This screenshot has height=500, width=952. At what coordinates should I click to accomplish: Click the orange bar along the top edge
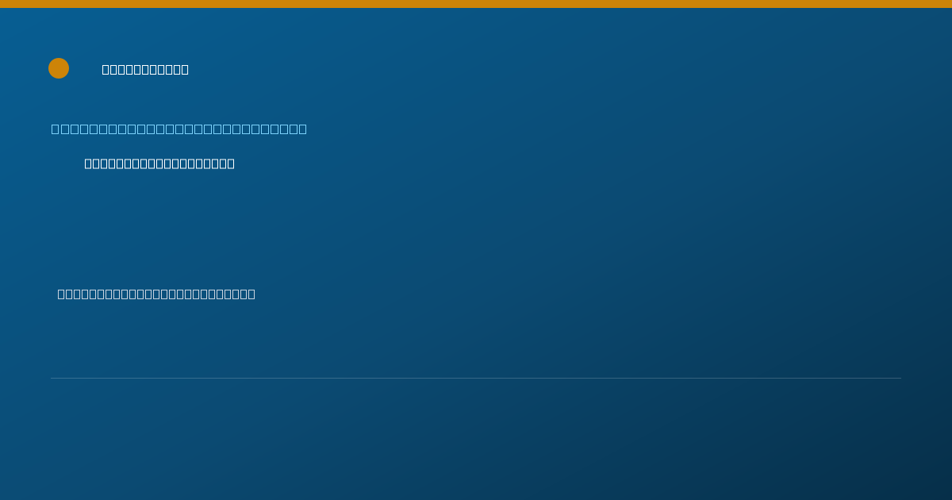[476, 4]
